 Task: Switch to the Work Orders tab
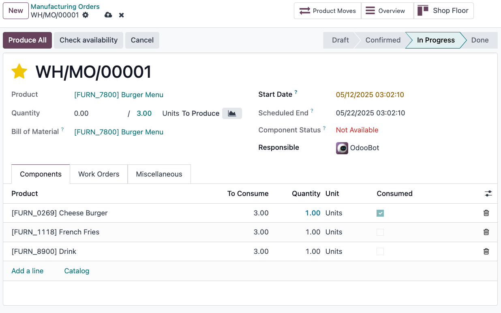[98, 174]
